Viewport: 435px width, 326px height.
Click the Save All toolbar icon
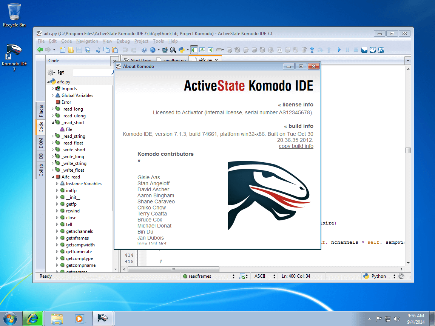coord(88,50)
